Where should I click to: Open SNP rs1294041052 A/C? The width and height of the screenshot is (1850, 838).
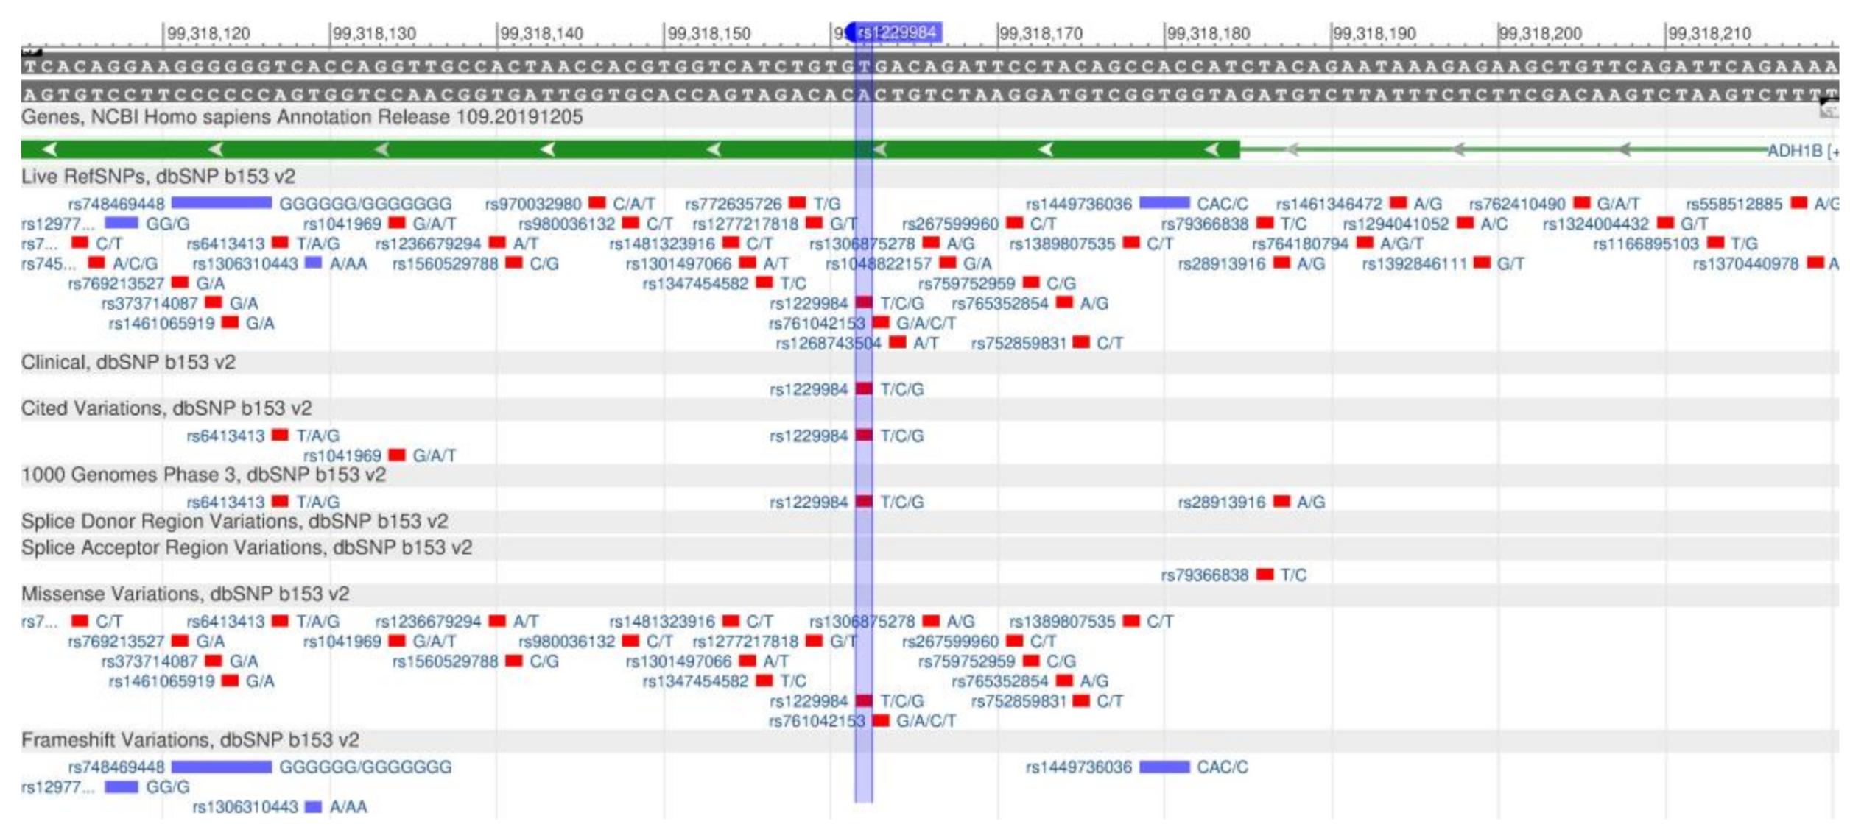click(x=1425, y=224)
